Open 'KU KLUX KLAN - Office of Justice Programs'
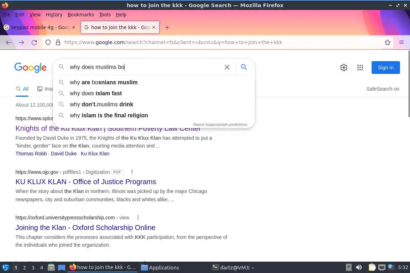The image size is (410, 273). (86, 182)
